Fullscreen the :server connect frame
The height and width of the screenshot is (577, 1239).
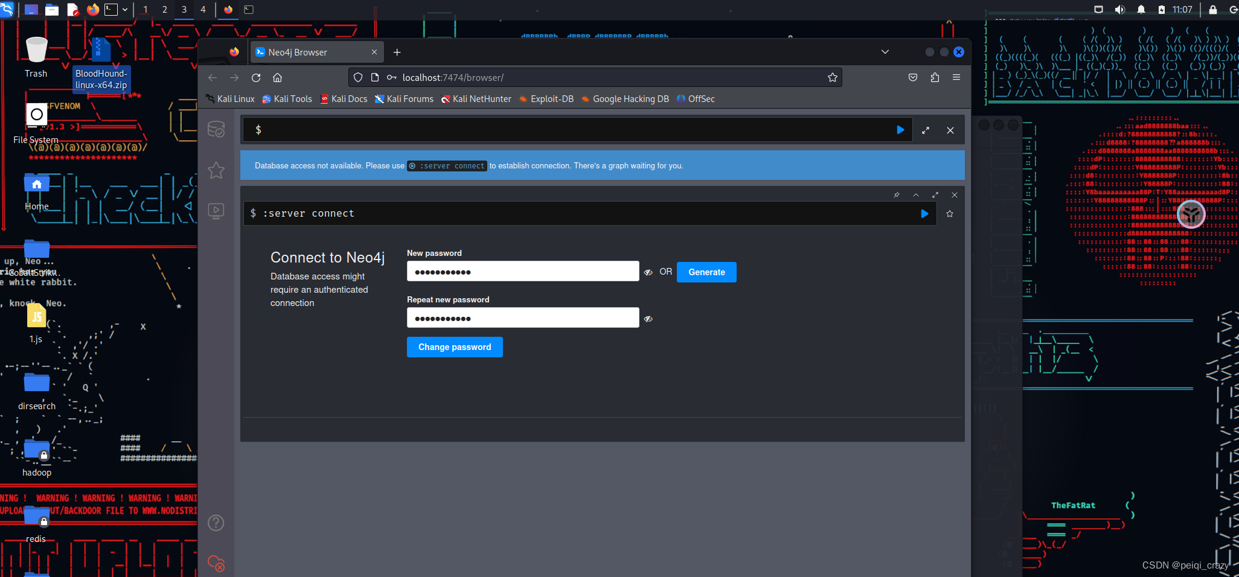(935, 195)
